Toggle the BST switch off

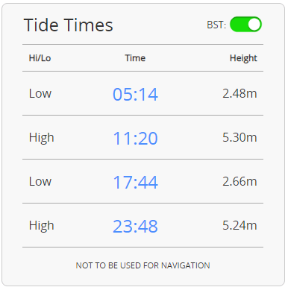245,25
